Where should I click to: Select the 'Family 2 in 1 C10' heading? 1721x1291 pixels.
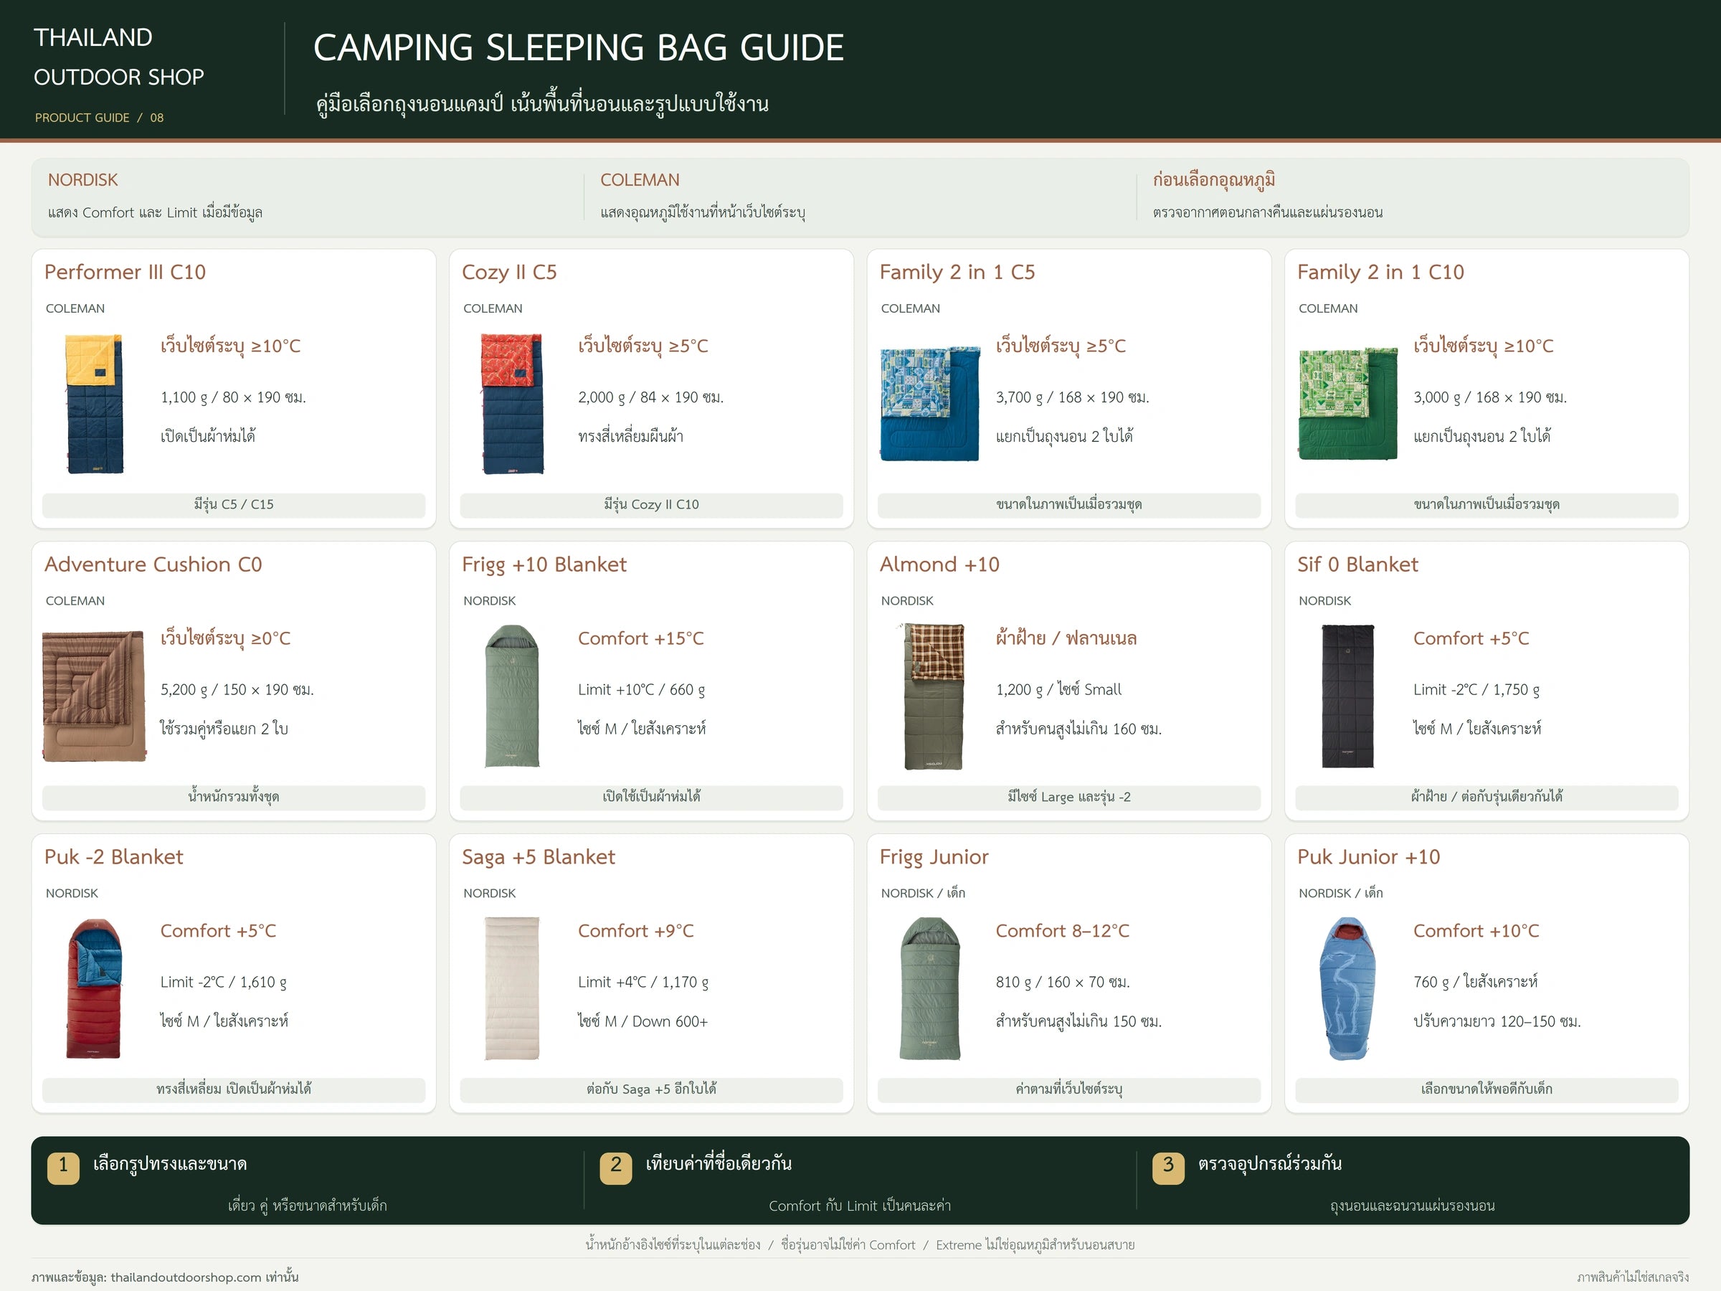(x=1380, y=272)
